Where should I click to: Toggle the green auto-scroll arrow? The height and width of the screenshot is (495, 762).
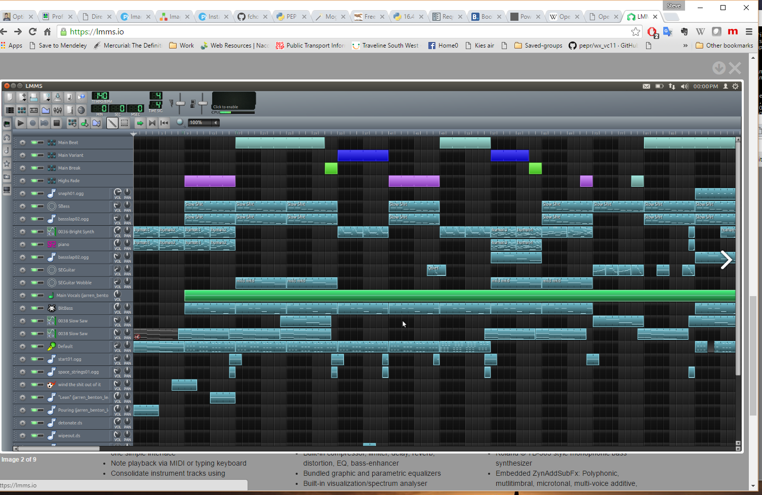pos(140,123)
